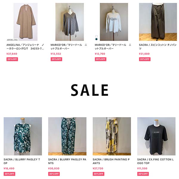
Task: Select the dark green color swatch
Action: (x=96, y=39)
